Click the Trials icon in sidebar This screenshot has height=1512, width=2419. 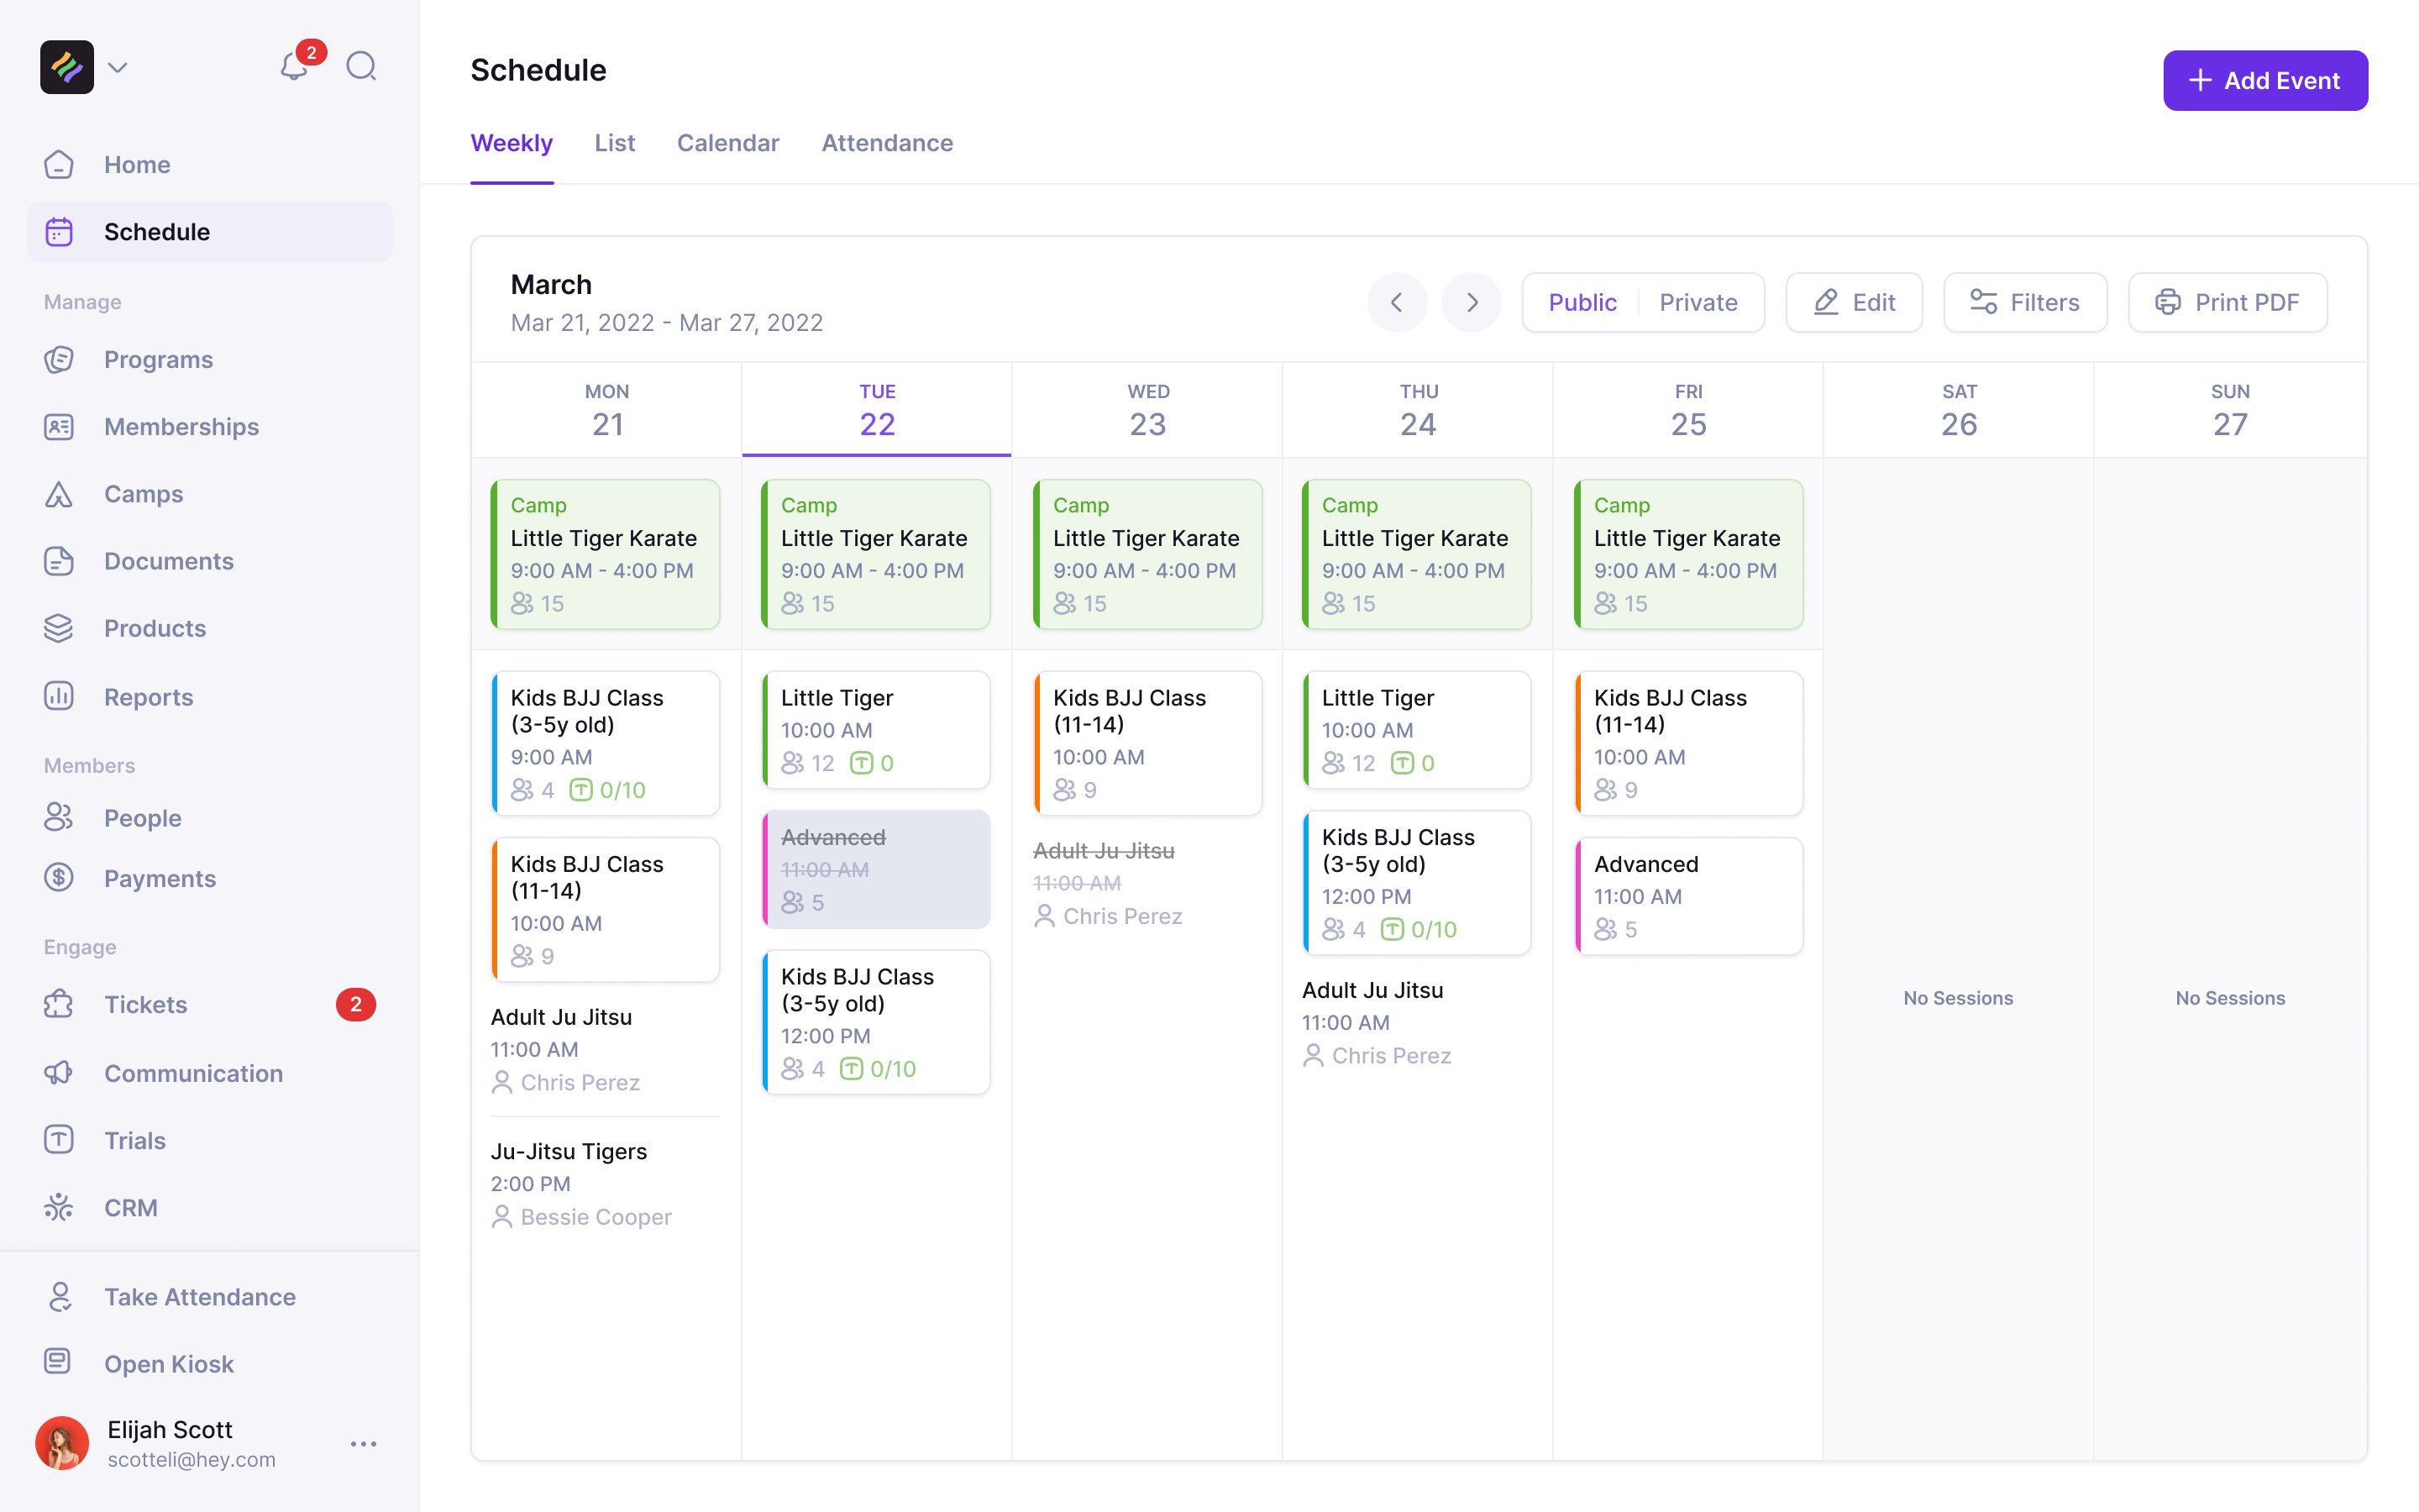click(x=59, y=1140)
